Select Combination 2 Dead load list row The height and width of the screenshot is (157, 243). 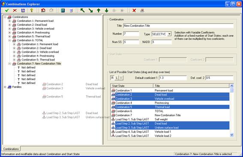[170, 94]
